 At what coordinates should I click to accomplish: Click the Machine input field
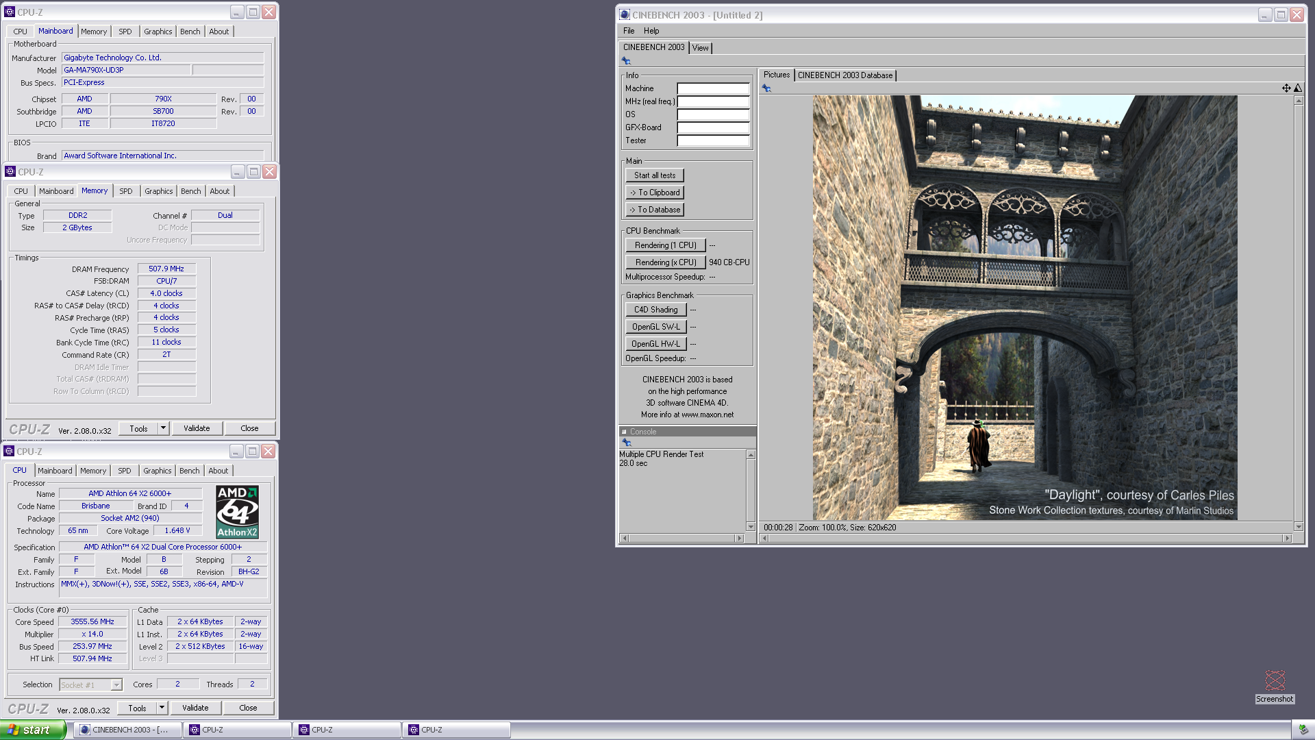[713, 88]
